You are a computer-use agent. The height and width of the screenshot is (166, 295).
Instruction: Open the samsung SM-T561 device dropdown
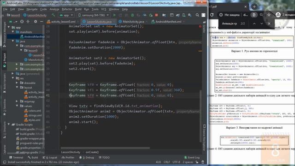point(94,15)
